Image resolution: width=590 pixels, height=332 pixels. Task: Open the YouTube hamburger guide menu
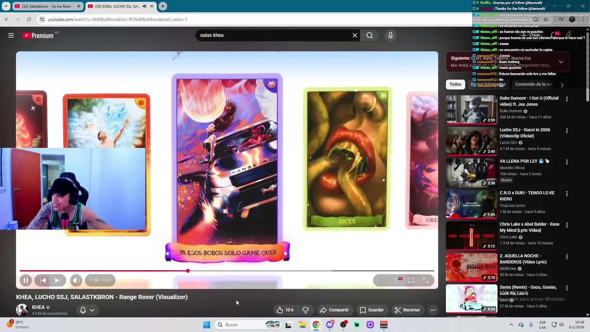tap(11, 36)
